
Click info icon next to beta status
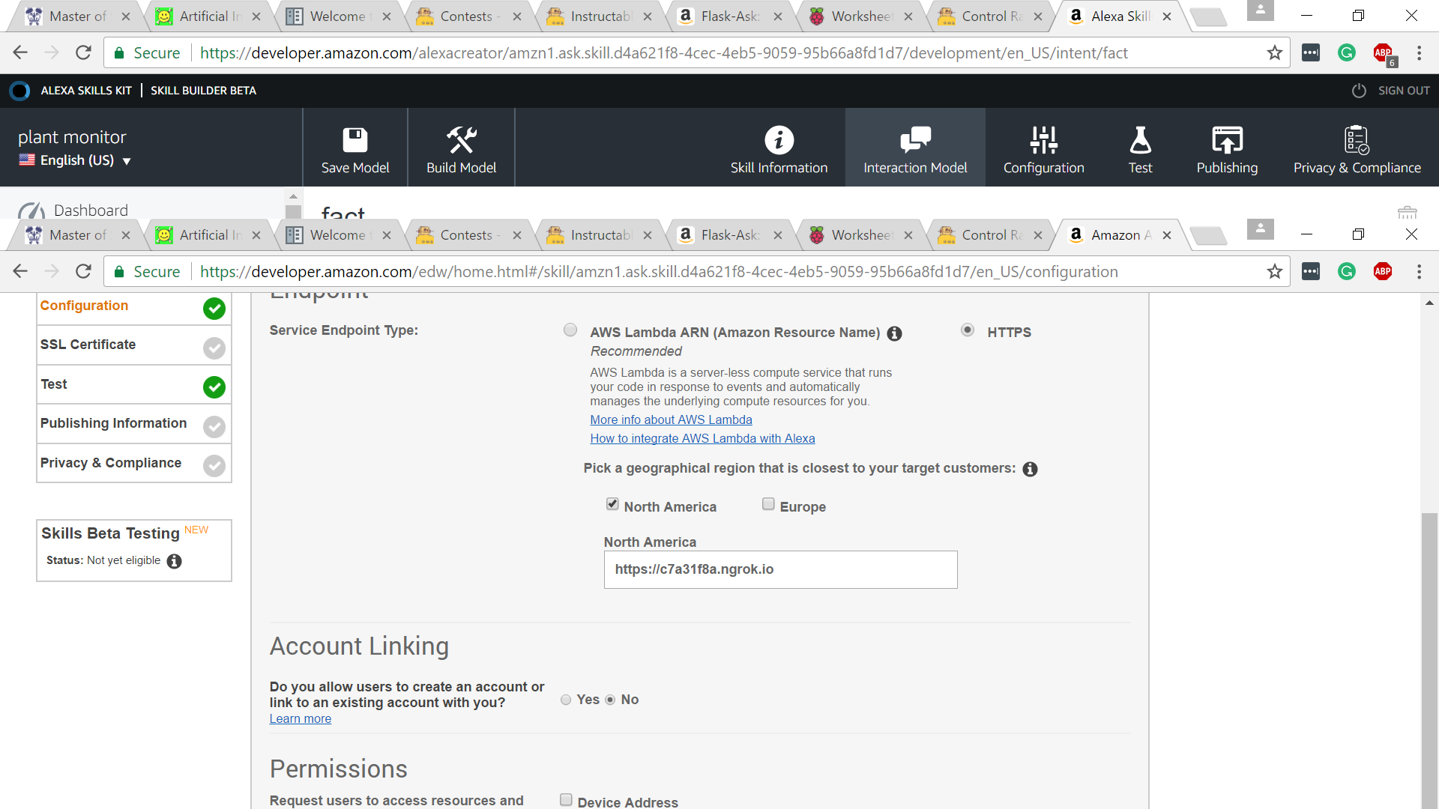click(x=175, y=561)
